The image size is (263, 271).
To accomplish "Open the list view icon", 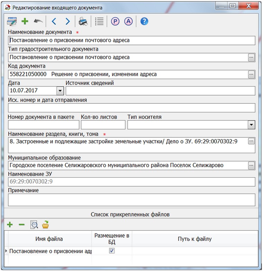I will point(99,22).
